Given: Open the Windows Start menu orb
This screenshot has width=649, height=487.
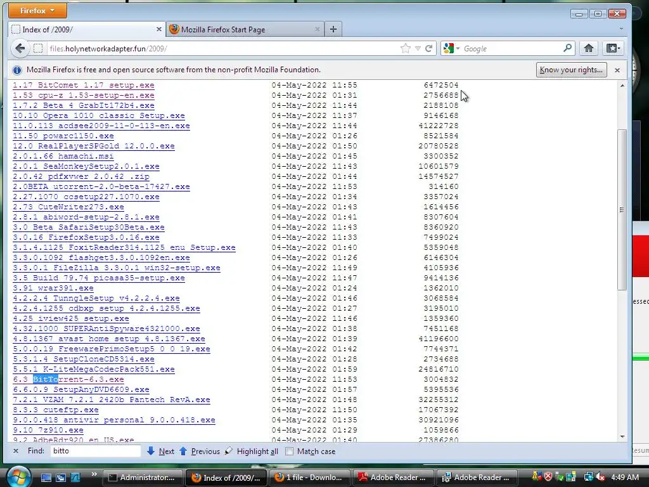Looking at the screenshot, I should (x=18, y=477).
